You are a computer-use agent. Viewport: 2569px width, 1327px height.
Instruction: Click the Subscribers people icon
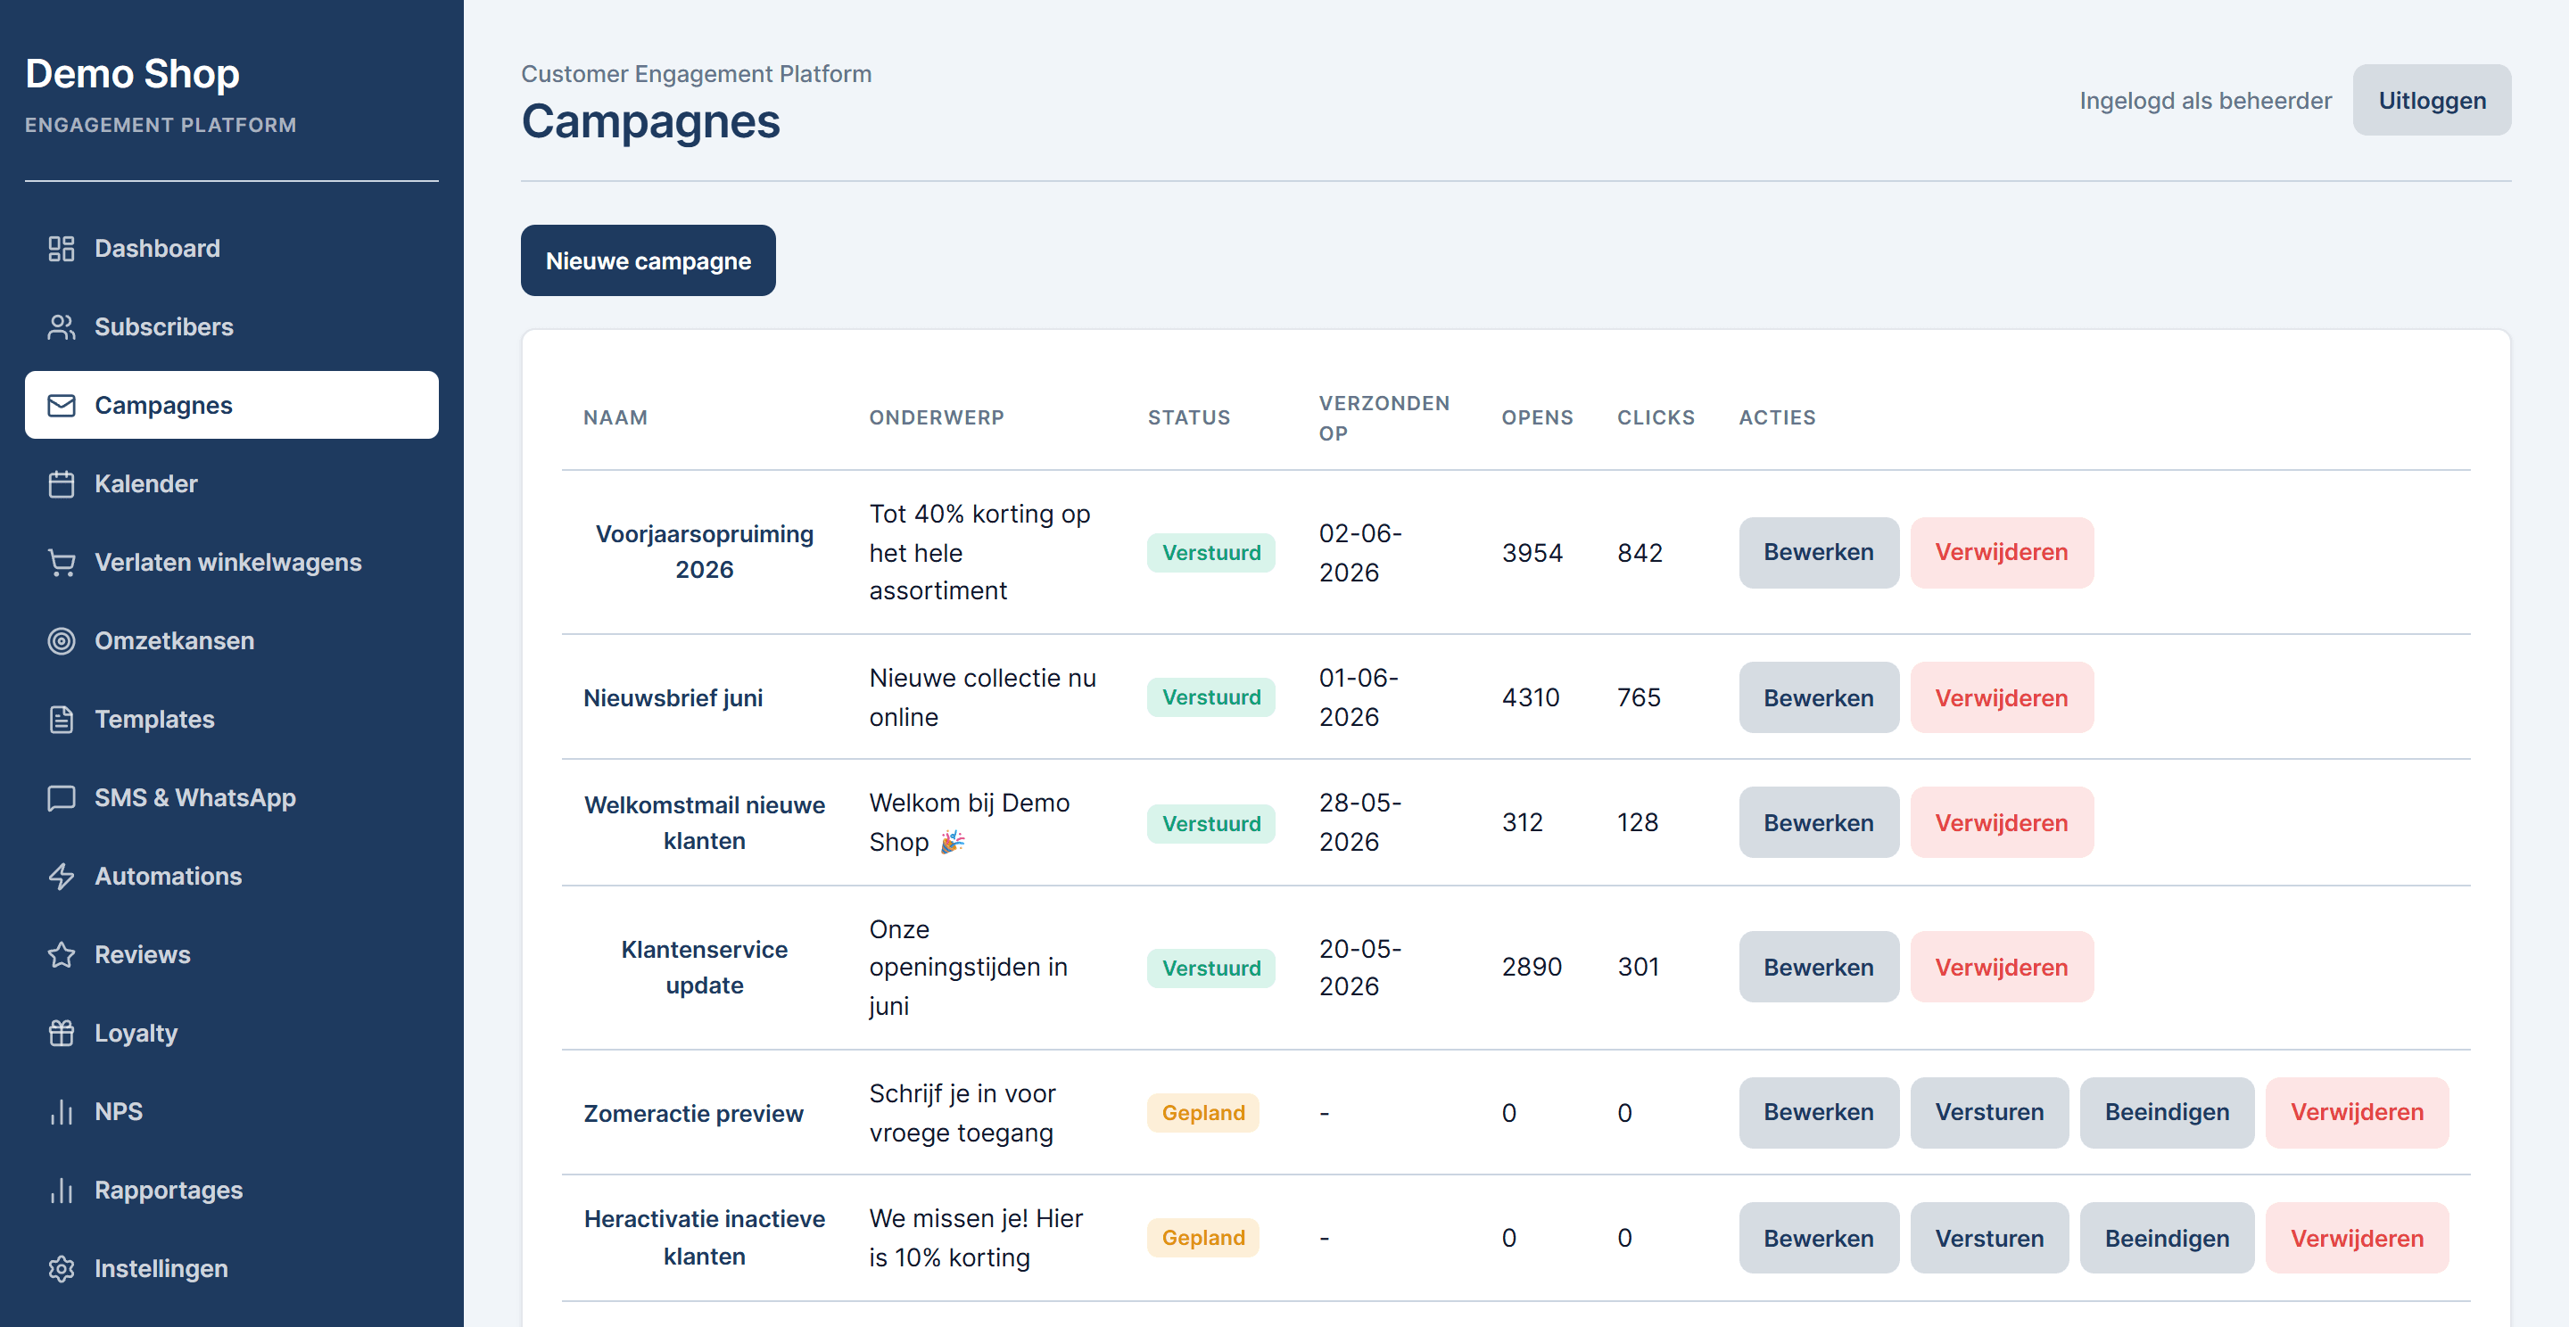click(62, 327)
